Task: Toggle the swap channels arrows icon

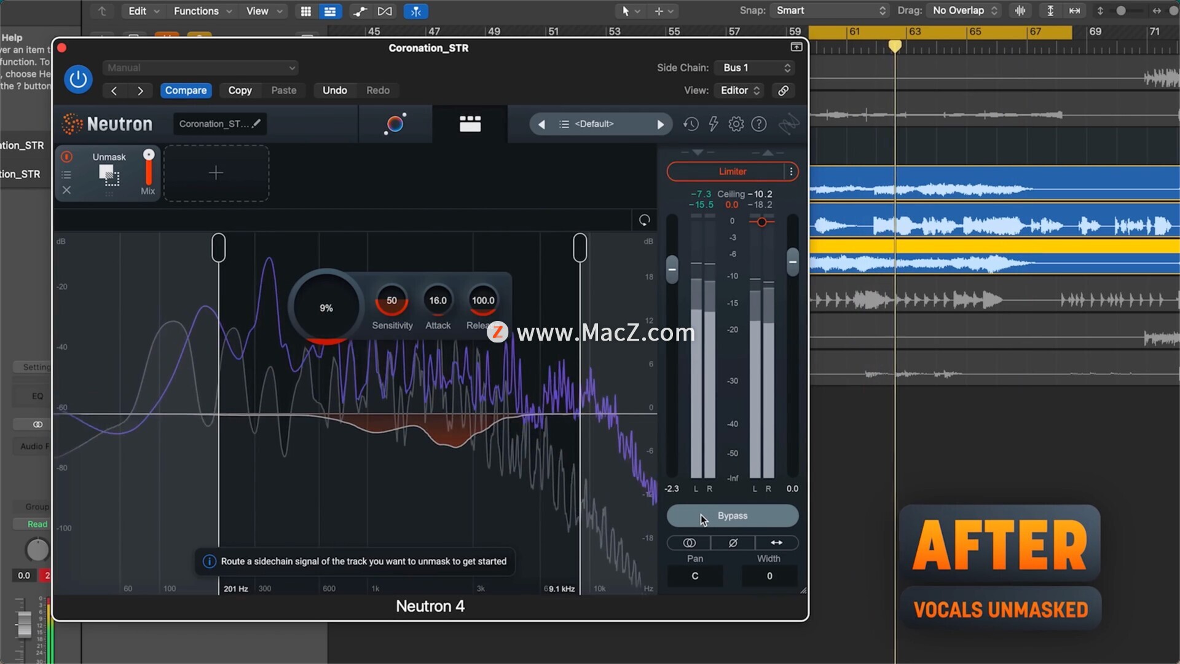Action: [777, 543]
